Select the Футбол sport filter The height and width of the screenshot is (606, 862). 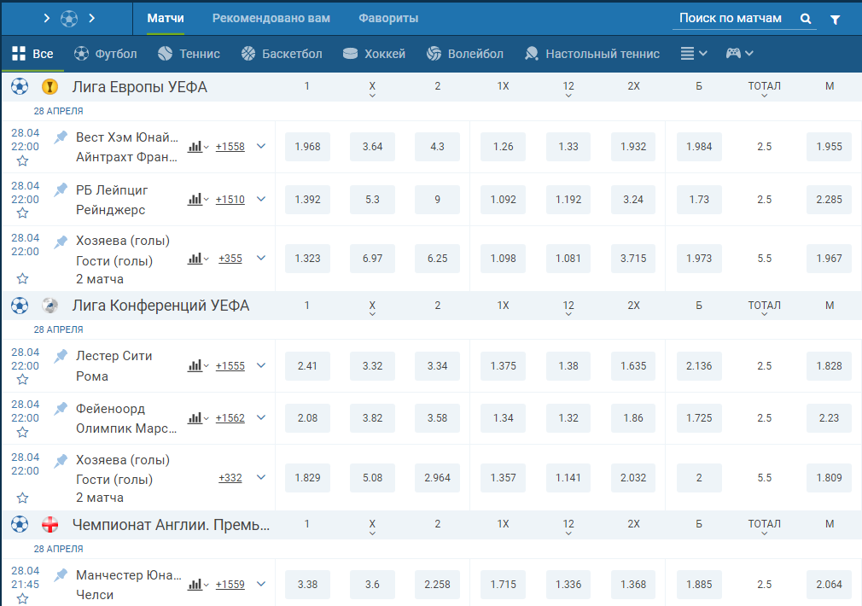click(x=105, y=53)
